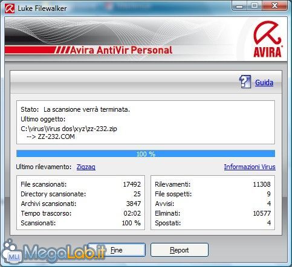Click the red Avira umbrella logo
Viewport: 292px width, 267px height.
pos(267,39)
